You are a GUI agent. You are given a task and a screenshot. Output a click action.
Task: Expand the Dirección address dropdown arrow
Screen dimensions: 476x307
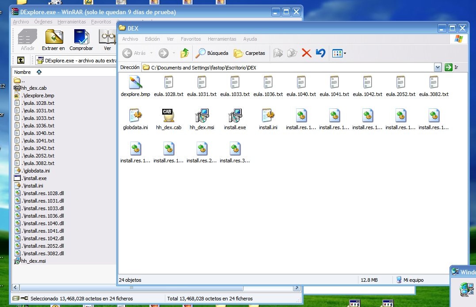pyautogui.click(x=438, y=67)
